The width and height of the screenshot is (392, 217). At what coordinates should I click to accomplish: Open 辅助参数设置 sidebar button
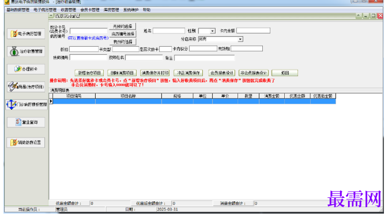coord(26,143)
